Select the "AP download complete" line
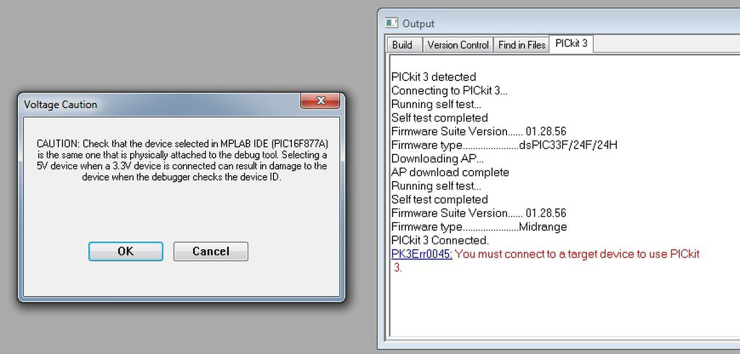The image size is (740, 354). [x=450, y=172]
